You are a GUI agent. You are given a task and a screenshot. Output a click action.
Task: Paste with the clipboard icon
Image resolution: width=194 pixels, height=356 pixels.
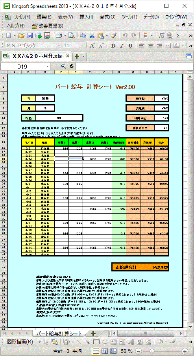(100, 35)
